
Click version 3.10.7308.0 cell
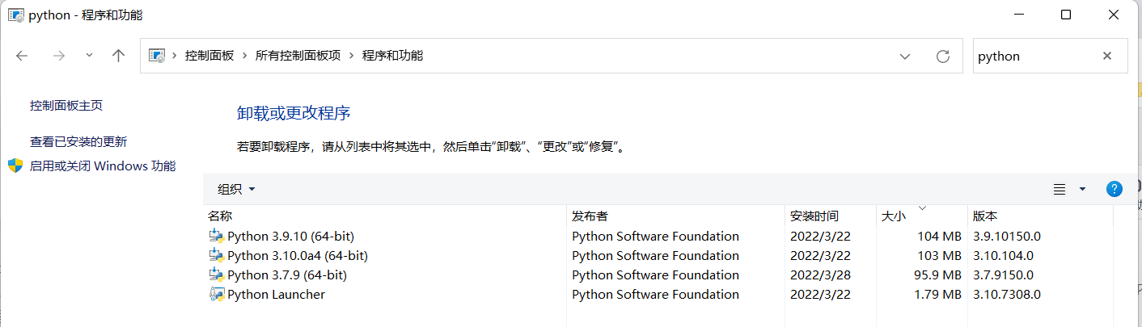(1006, 295)
